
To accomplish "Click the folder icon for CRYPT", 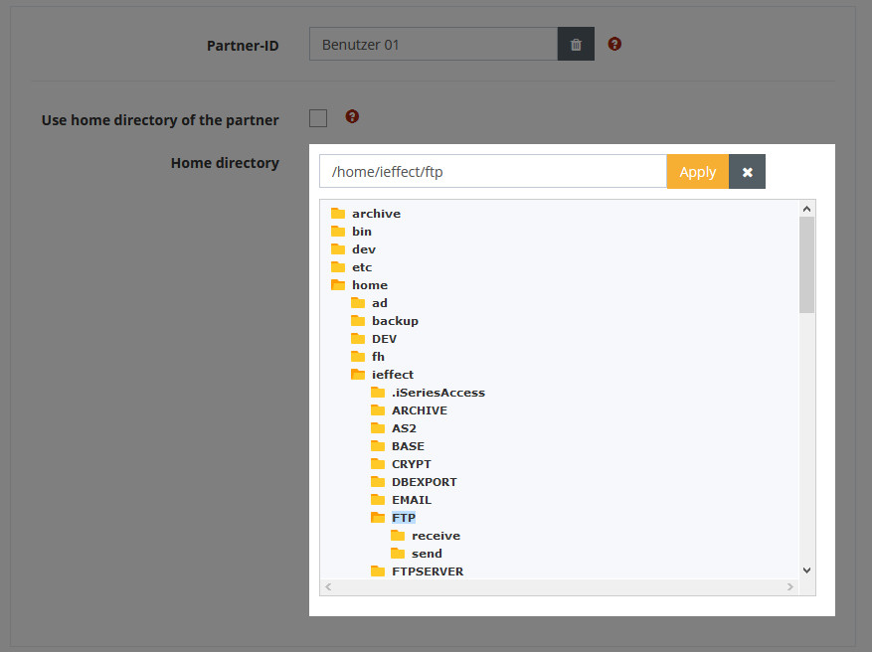I will [378, 464].
